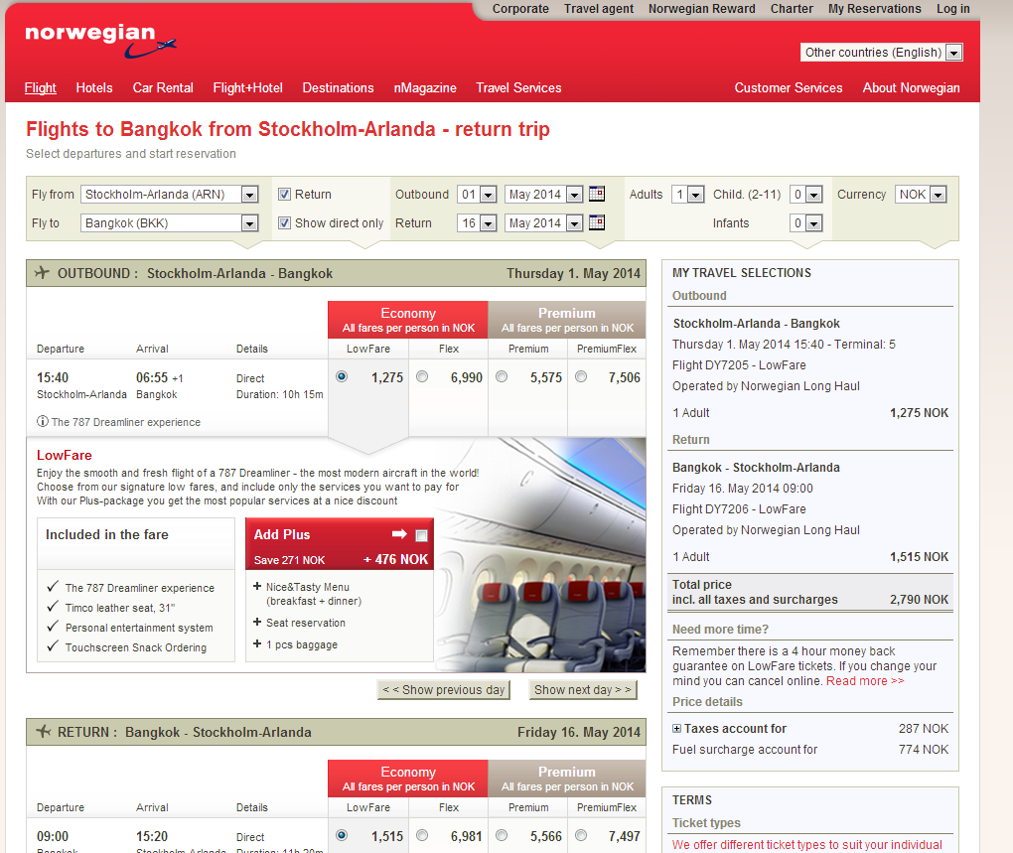This screenshot has width=1013, height=853.
Task: Open the outbound day dropdown
Action: (477, 194)
